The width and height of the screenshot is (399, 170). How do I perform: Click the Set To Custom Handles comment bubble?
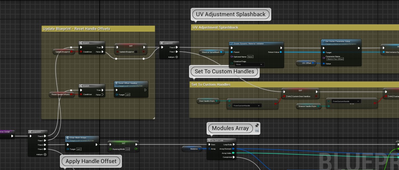click(224, 71)
